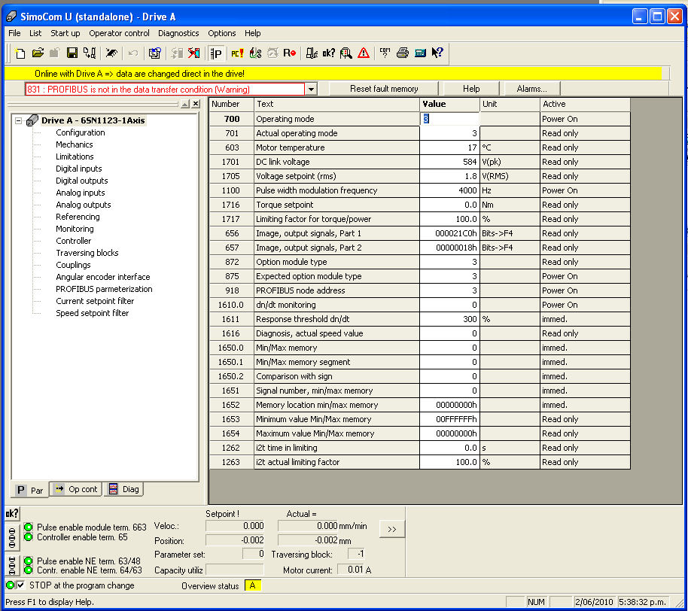Select Configuration in the drive tree
Viewport: 688px width, 611px height.
click(x=81, y=132)
